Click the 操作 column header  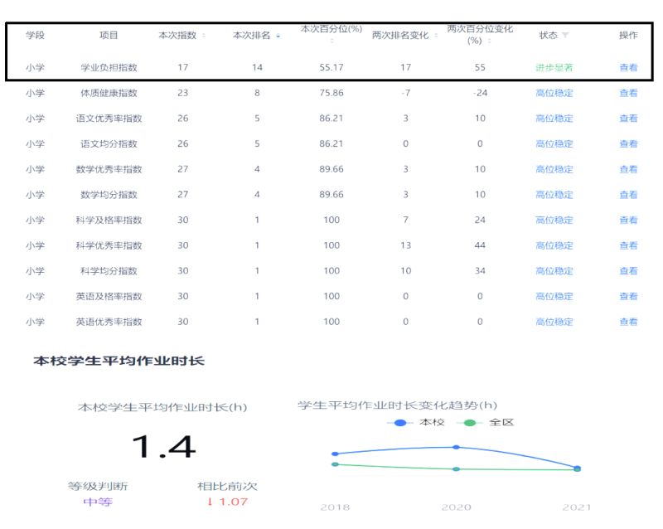coord(628,35)
